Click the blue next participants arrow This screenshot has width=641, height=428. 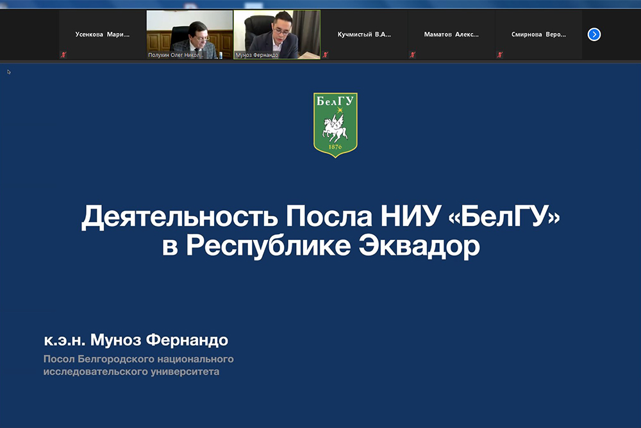coord(594,35)
